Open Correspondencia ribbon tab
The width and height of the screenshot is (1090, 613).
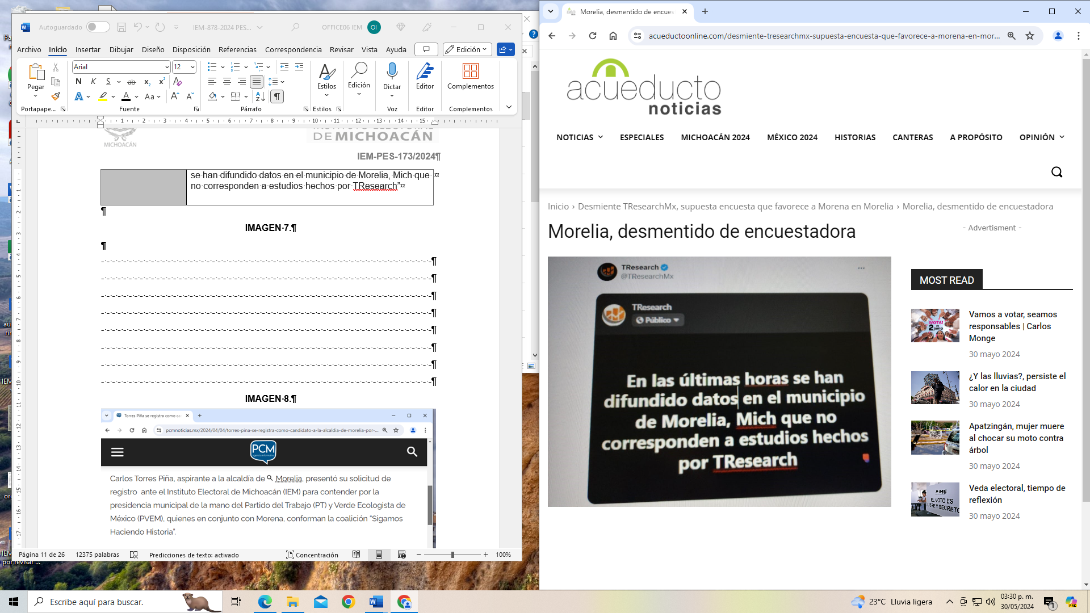click(293, 49)
